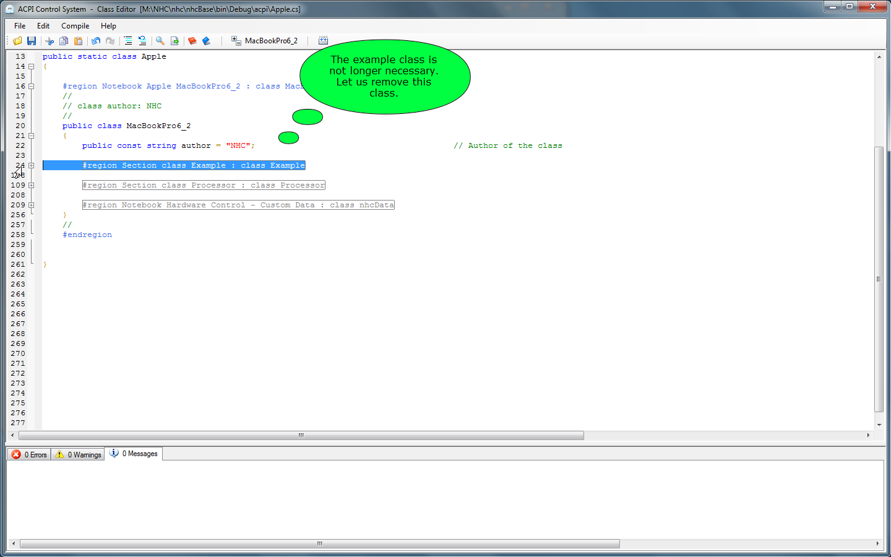Click the Paste clipboard icon
Image resolution: width=891 pixels, height=557 pixels.
(x=78, y=41)
